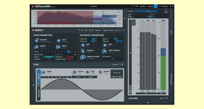The height and width of the screenshot is (109, 204).
Task: Select sine wave shape preset button
Action: pyautogui.click(x=45, y=77)
